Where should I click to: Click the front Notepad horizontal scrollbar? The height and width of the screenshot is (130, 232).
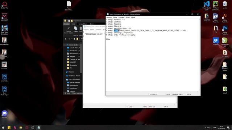tap(152, 92)
